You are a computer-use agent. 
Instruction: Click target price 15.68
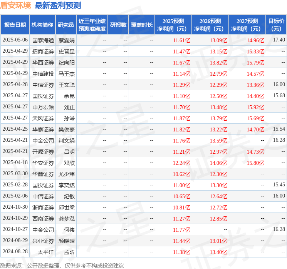pos(279,95)
